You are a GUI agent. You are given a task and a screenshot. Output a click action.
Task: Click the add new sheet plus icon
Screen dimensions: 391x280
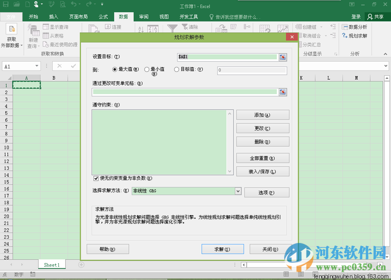tap(81, 264)
